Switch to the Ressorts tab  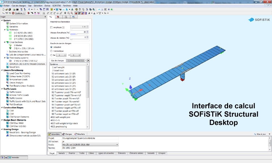coord(151,153)
